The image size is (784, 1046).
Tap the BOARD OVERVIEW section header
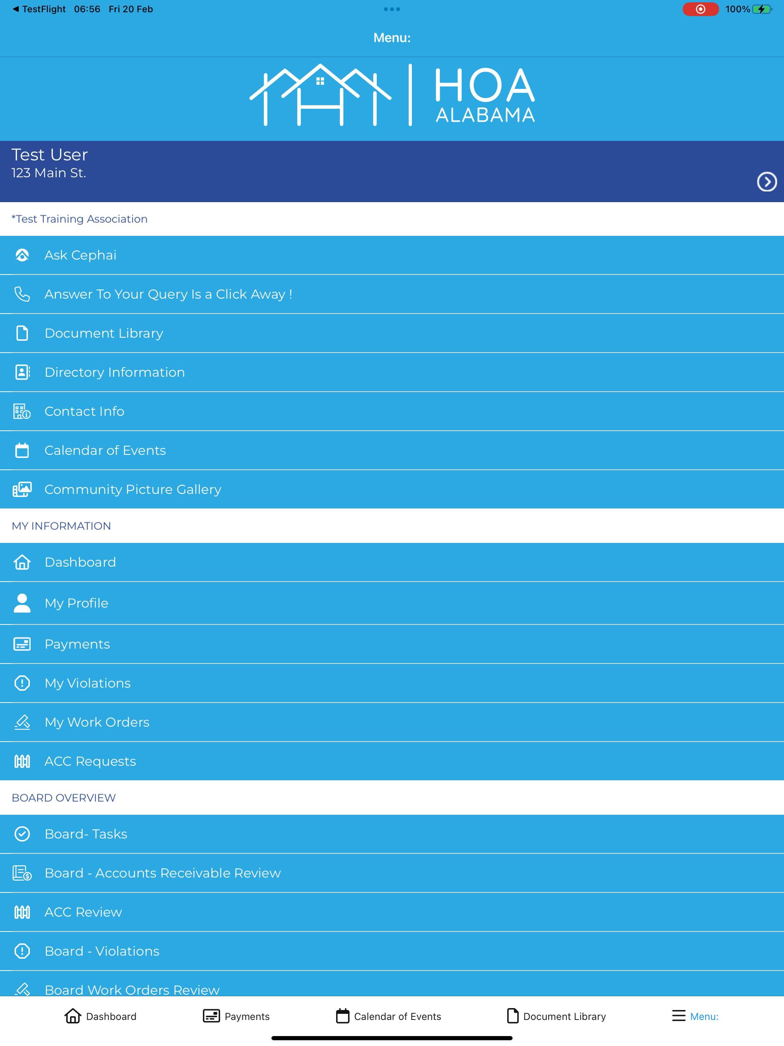(64, 798)
